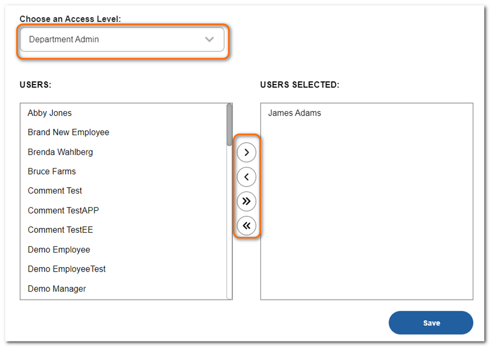
Task: Click the double left arrow to remove all users
Action: tap(246, 226)
